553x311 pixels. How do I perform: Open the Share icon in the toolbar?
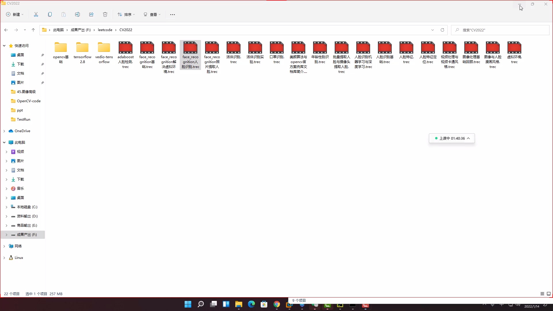91,14
